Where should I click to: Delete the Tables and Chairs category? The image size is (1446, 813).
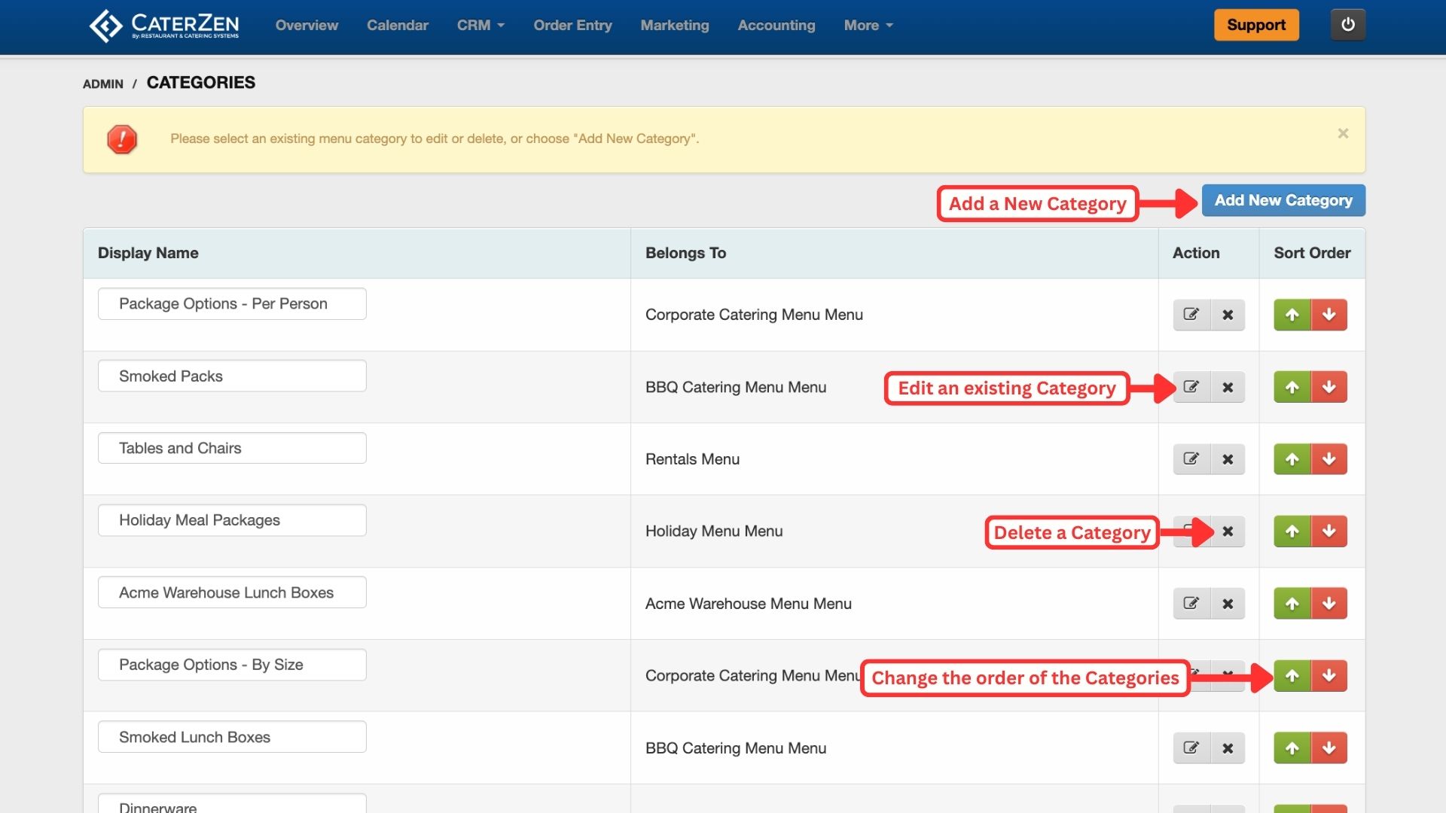point(1228,459)
